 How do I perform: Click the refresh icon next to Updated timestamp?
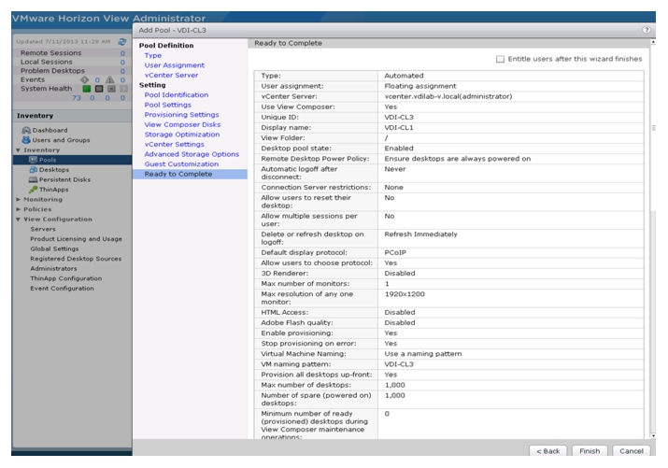click(x=122, y=42)
